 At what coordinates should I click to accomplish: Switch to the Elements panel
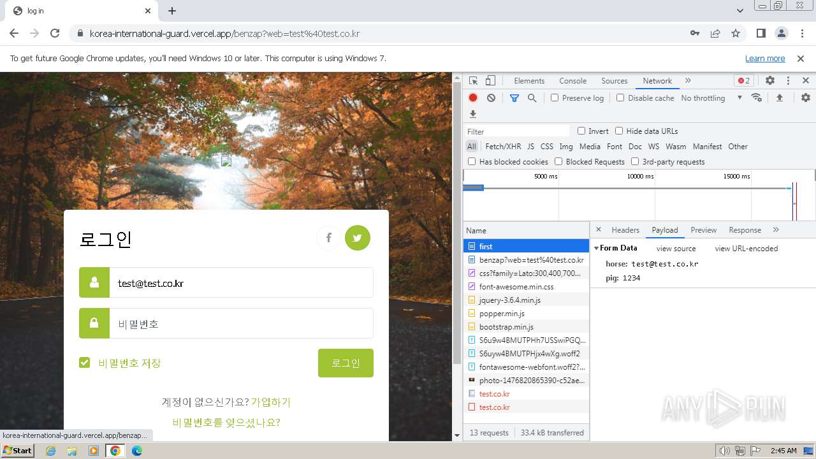(529, 80)
